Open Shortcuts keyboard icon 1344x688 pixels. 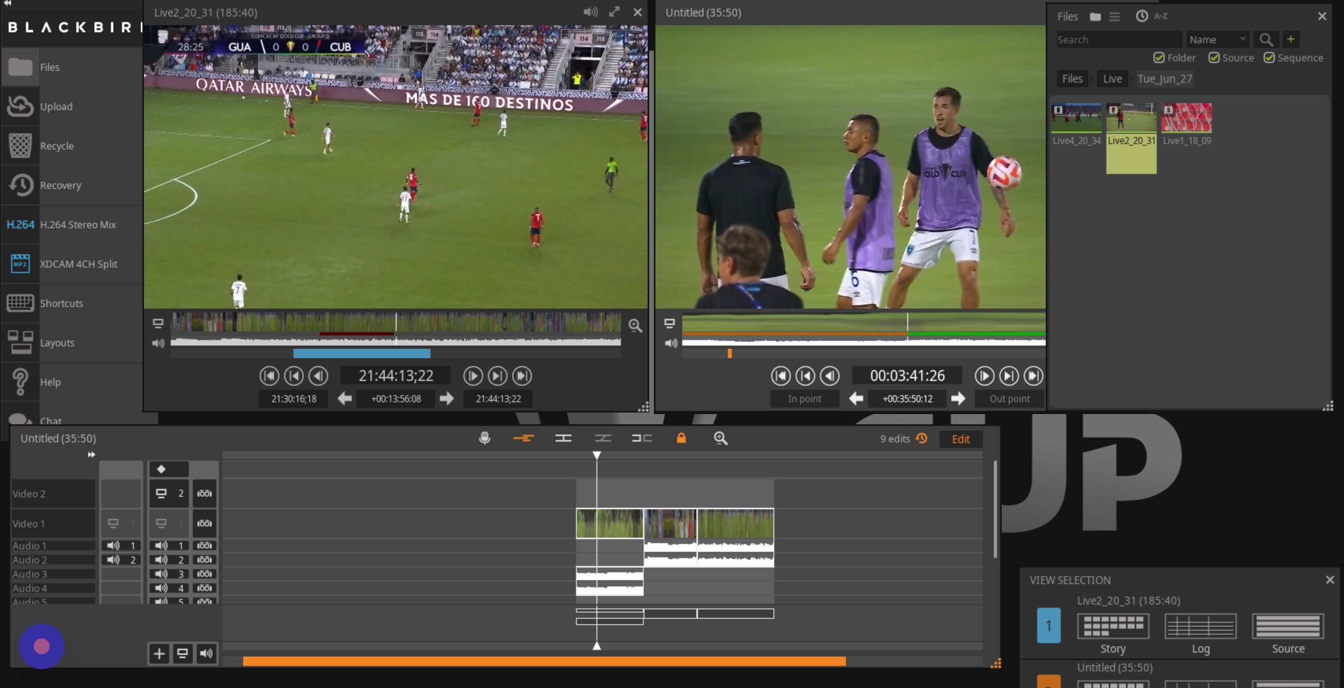(x=20, y=303)
